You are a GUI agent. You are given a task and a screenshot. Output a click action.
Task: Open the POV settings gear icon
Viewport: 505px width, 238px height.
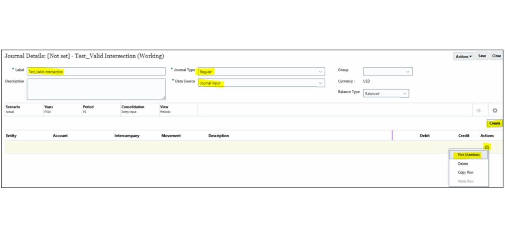point(495,110)
